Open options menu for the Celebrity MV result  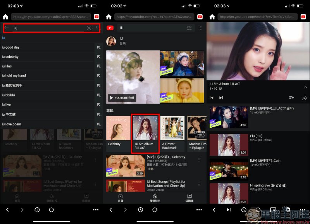tap(199, 160)
